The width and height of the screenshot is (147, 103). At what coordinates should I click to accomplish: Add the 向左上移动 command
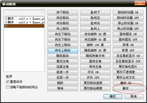tap(63, 45)
